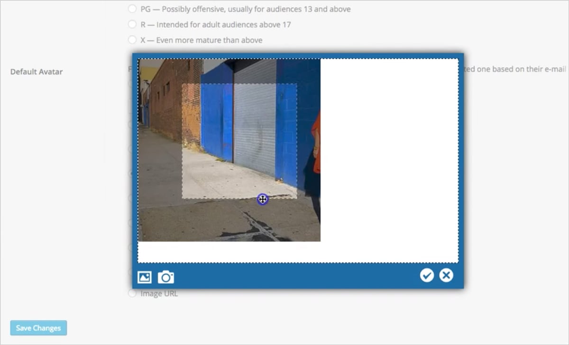Click the empty white canvas beside the photo
Image resolution: width=569 pixels, height=345 pixels.
click(389, 156)
